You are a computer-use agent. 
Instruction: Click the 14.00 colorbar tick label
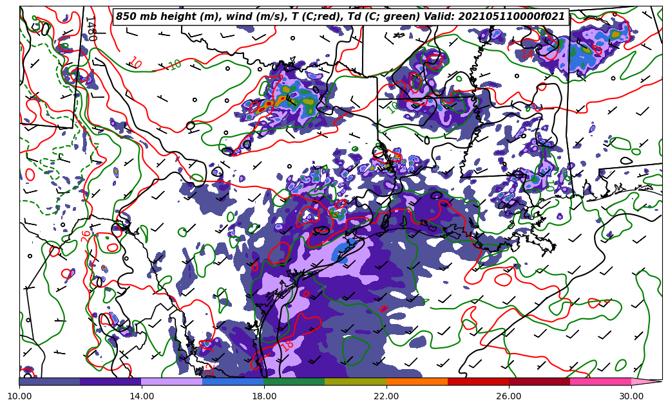142,396
